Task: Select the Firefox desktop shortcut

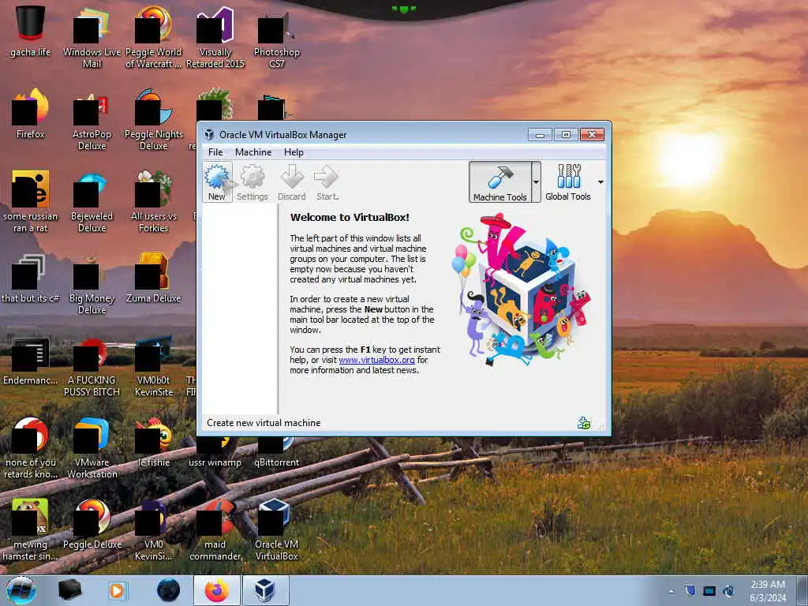Action: coord(31,114)
